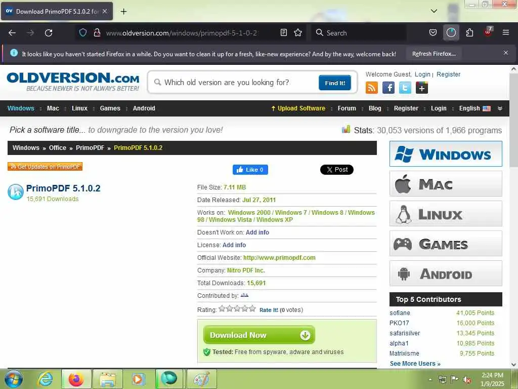This screenshot has height=389, width=518.
Task: Open the Linux penguin sidebar banner
Action: pos(446,214)
